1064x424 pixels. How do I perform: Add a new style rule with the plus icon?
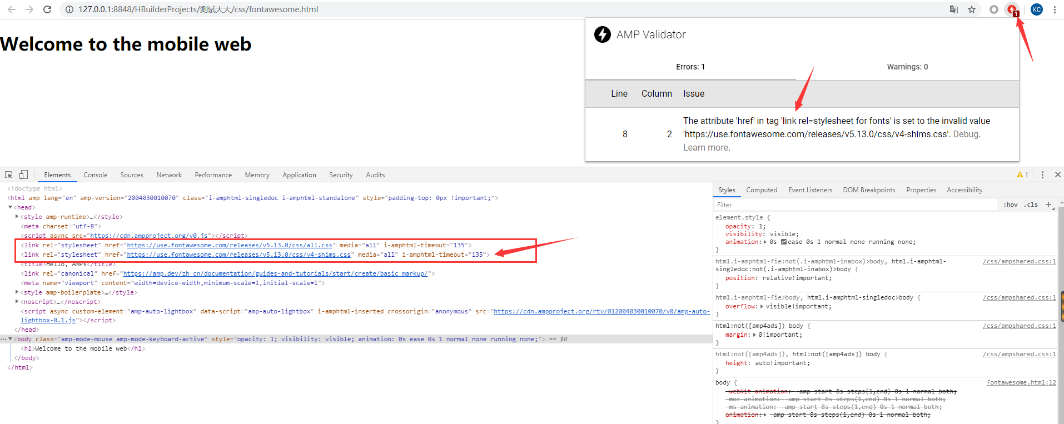click(x=1048, y=204)
